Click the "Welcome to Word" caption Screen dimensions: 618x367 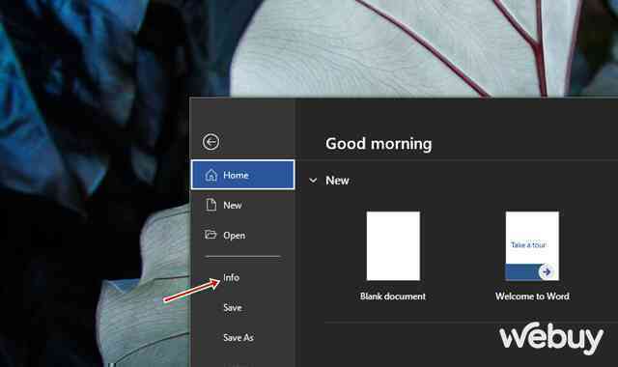tap(532, 296)
